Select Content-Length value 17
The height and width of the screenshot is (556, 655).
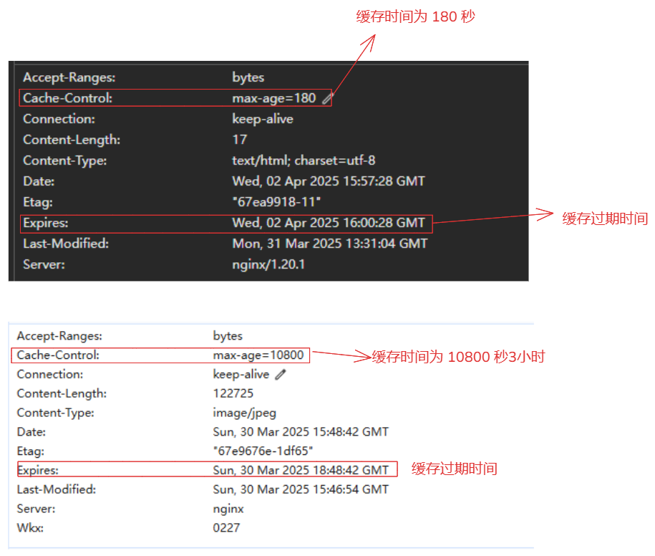click(240, 139)
